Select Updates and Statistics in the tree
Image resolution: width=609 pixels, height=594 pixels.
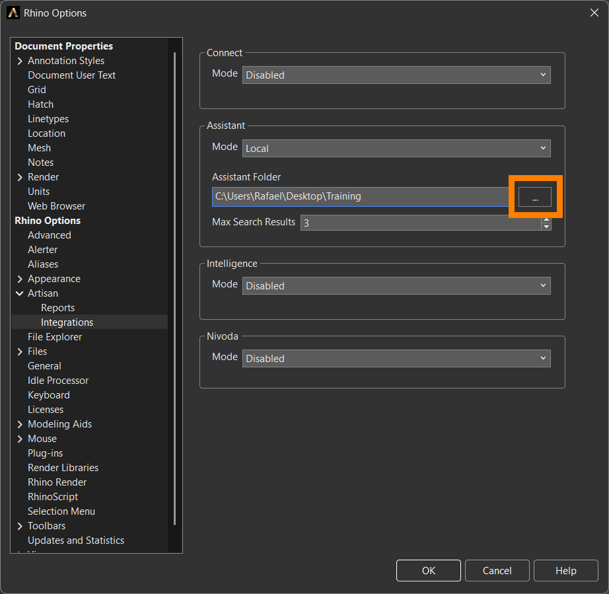point(75,540)
